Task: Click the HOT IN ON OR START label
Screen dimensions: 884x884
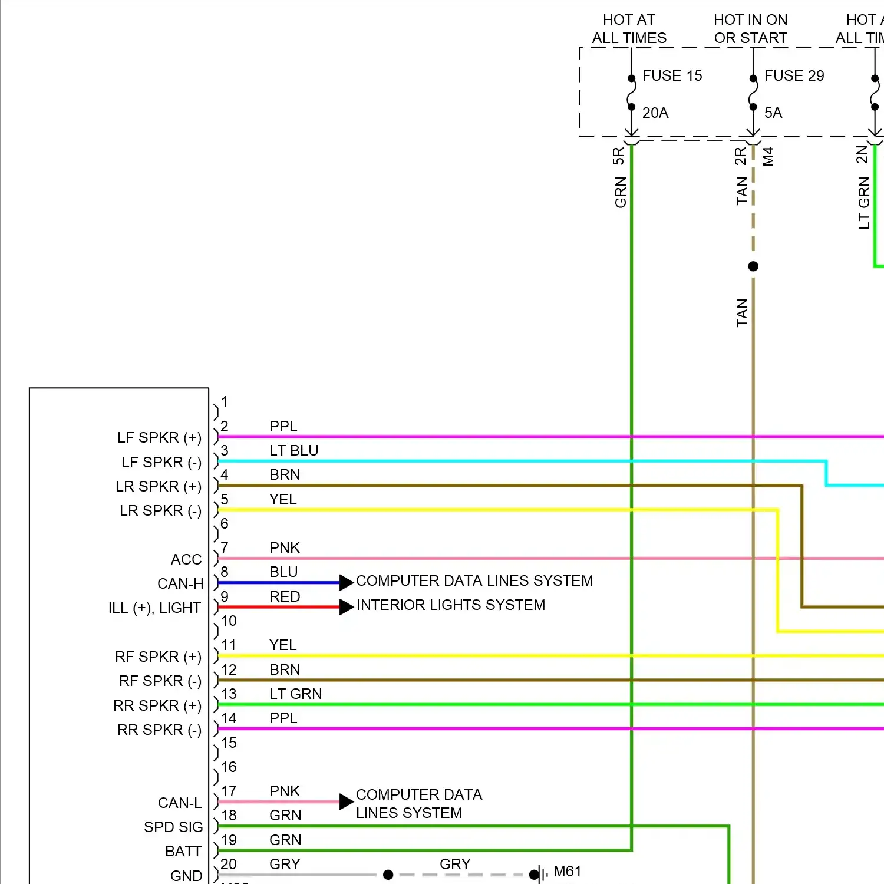Action: 751,28
